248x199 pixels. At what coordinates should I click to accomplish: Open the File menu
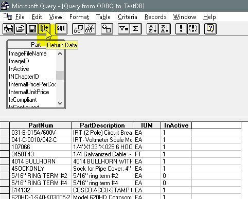coord(20,17)
